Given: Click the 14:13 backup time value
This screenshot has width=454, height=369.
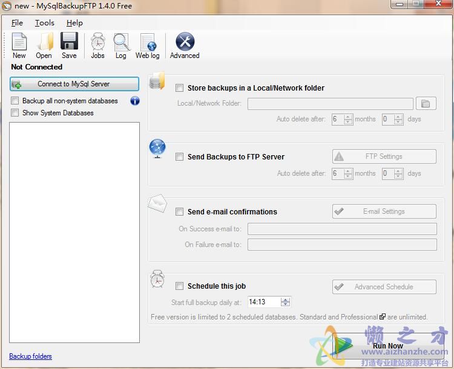Looking at the screenshot, I should [257, 302].
